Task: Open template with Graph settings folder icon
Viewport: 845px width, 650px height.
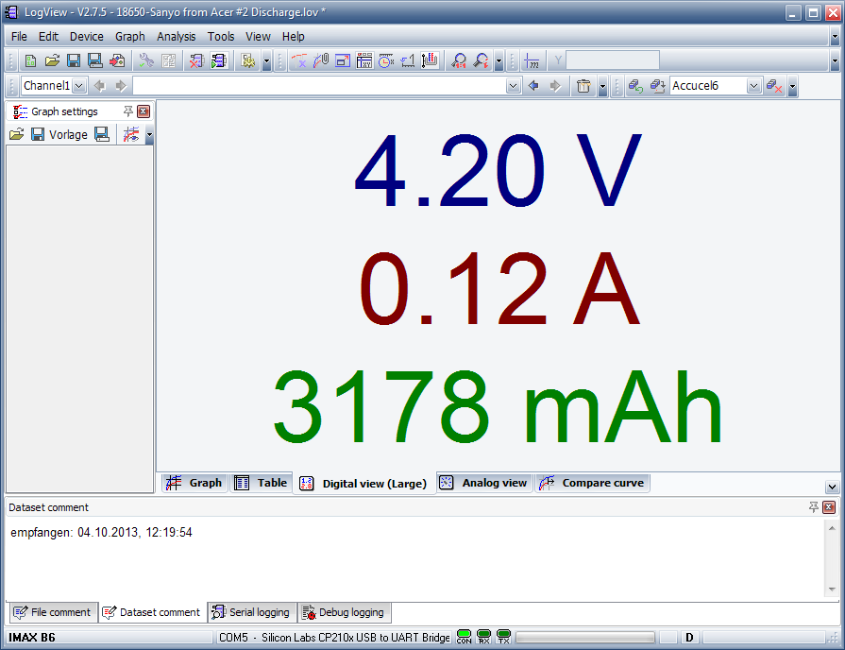Action: [x=17, y=134]
